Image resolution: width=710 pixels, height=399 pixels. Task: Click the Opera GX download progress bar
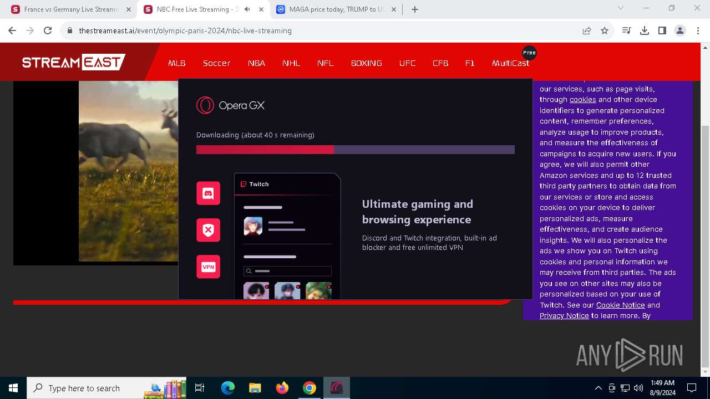coord(356,150)
